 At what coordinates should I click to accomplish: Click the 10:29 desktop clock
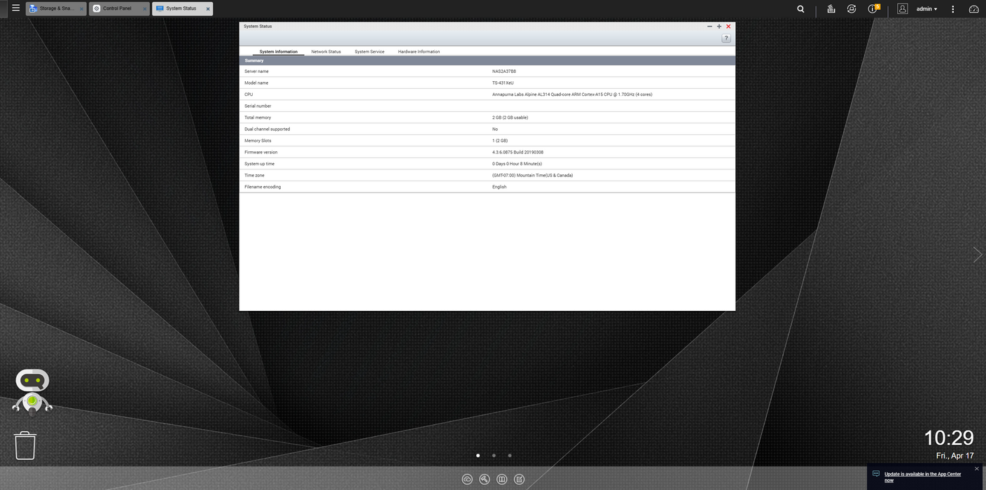click(x=949, y=438)
